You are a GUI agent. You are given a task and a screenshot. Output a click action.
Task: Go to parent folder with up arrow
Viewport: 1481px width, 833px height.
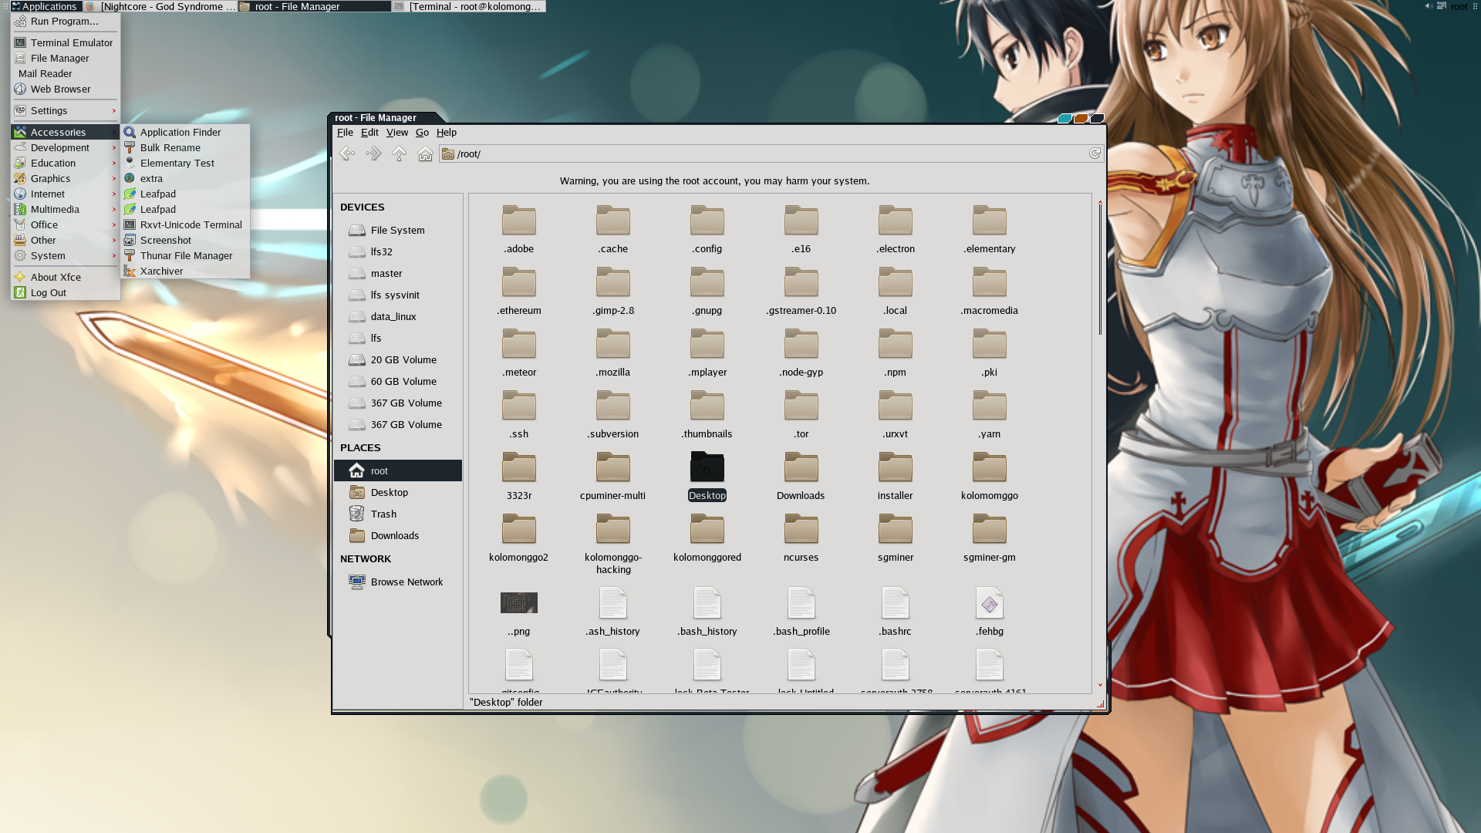click(x=399, y=153)
